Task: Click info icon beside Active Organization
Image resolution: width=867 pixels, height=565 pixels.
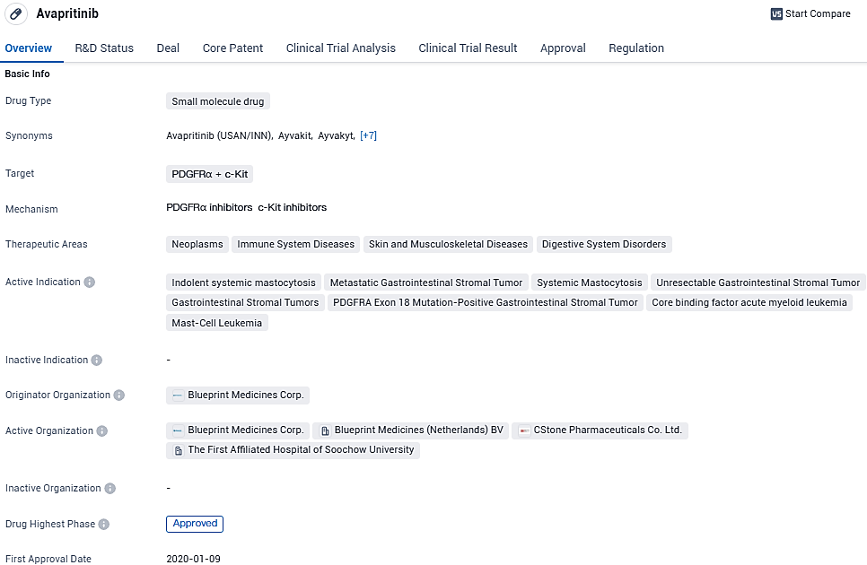Action: pos(102,431)
